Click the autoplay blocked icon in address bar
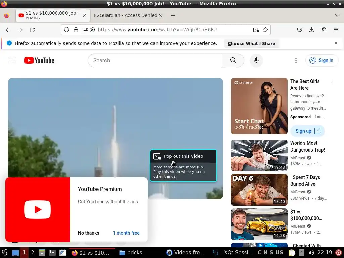 point(92,30)
